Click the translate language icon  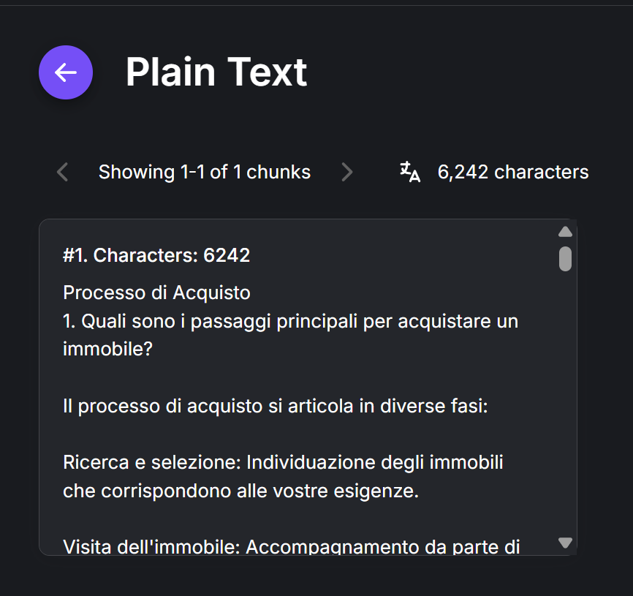pos(410,172)
